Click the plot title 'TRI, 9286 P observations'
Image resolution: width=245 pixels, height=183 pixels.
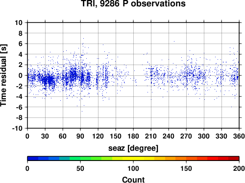tap(133, 3)
